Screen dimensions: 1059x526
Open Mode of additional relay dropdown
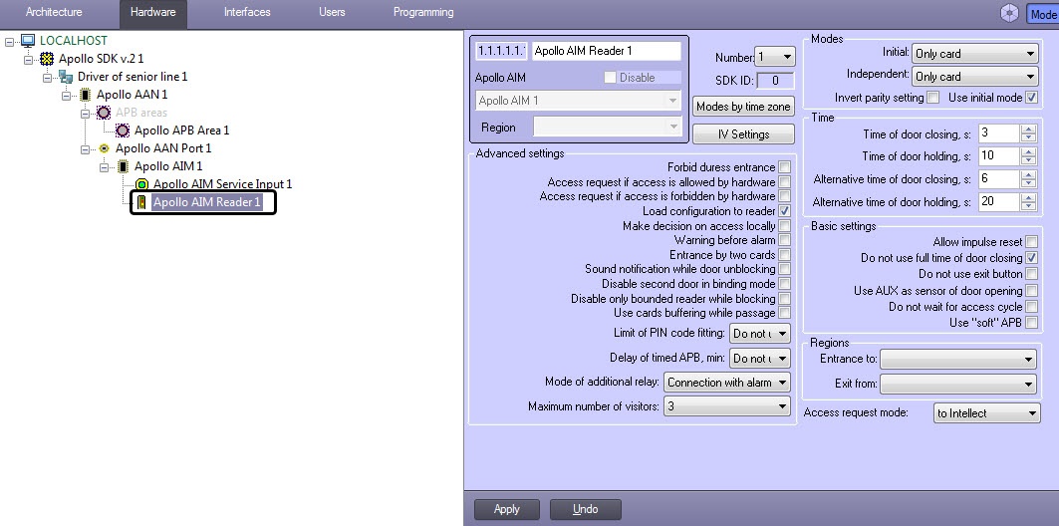pos(727,383)
